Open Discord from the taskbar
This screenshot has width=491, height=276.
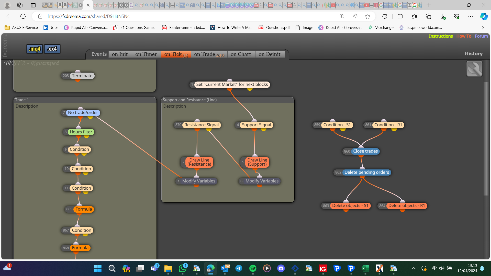pos(281,268)
